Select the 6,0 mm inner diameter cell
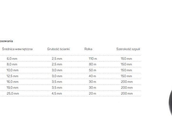Viewport: 172px width, 138px height. coord(12,59)
